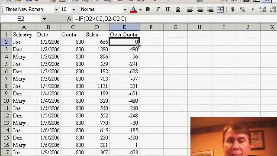277x156 pixels.
Task: Expand the Times New Roman font list
Action: pos(56,10)
